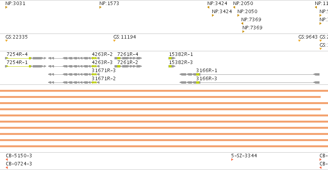Select the 4263R-3 transcript glyph
328x170 pixels.
[74, 66]
